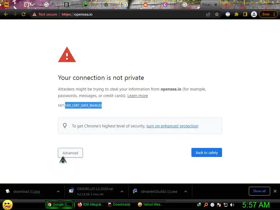
Task: Open the Extensions puzzle piece menu
Action: click(x=237, y=14)
